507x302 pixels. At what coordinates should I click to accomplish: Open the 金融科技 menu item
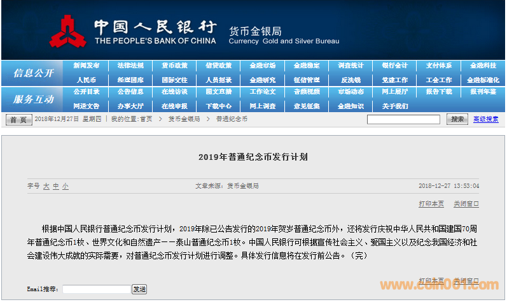[x=483, y=66]
